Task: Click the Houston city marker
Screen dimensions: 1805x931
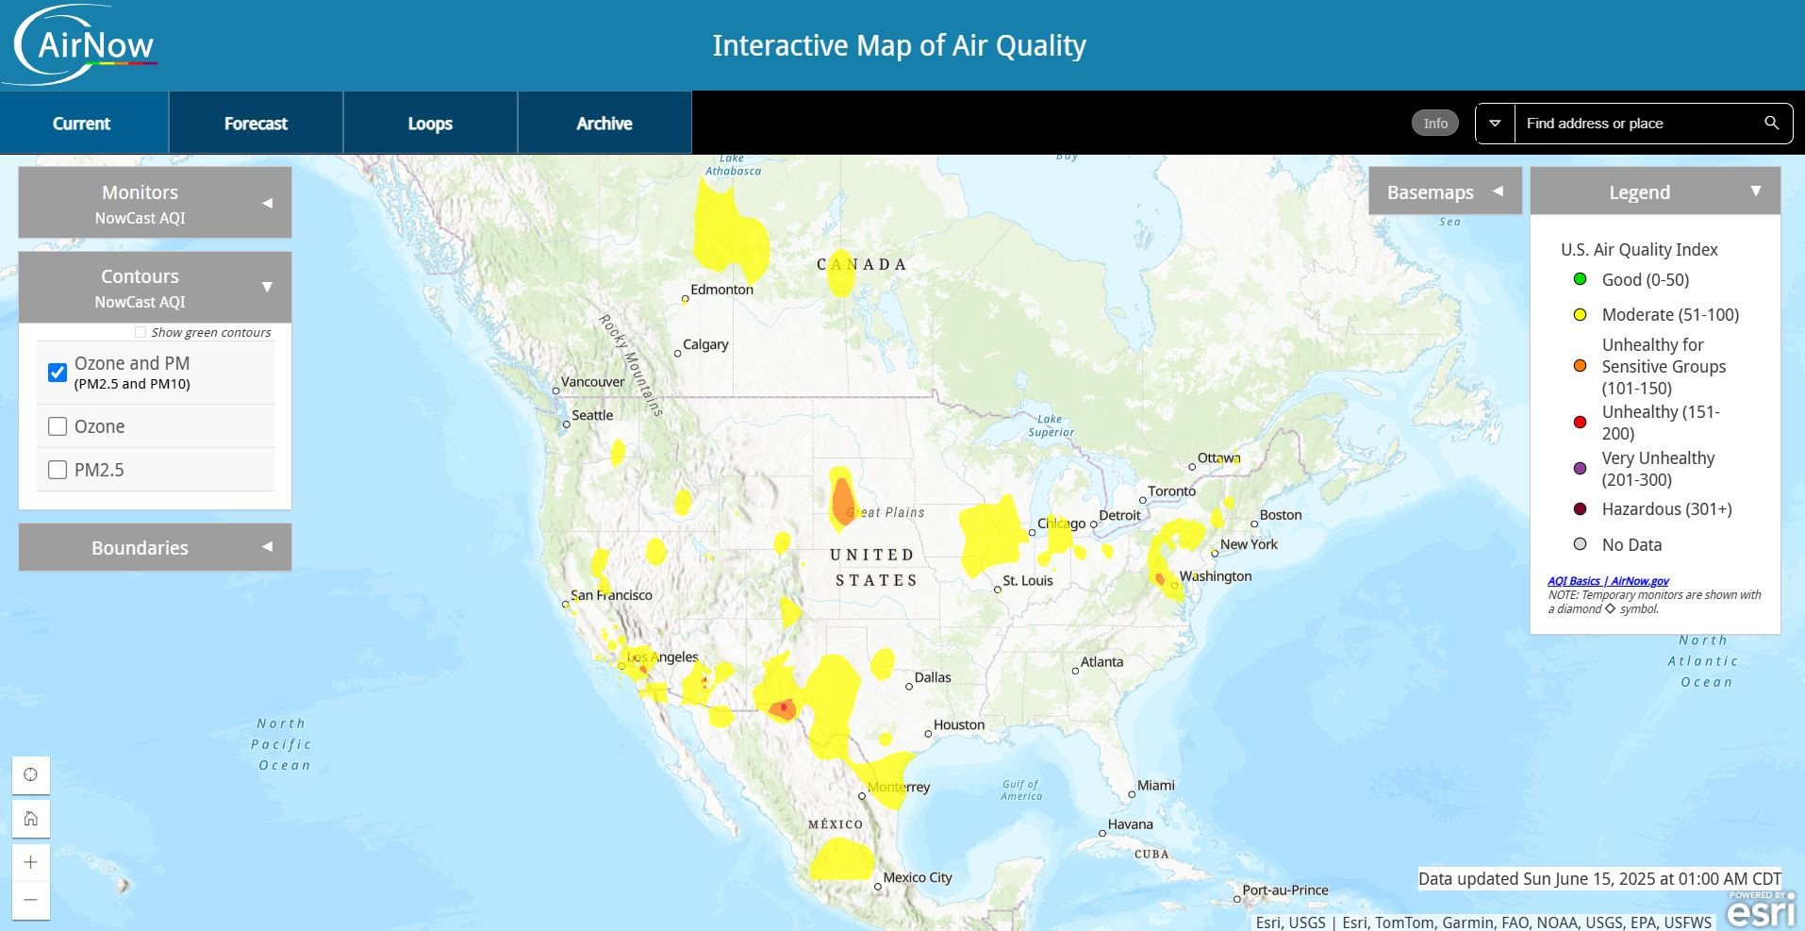Action: [x=928, y=734]
